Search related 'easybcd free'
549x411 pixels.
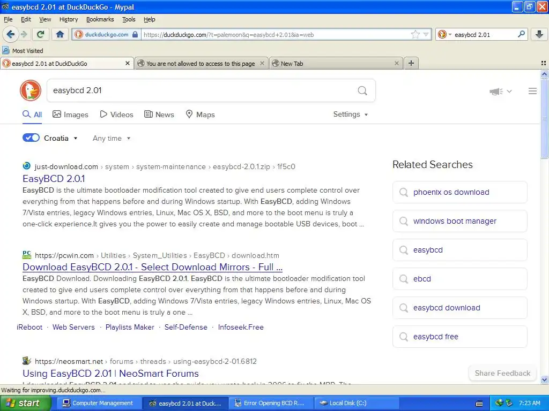click(x=459, y=337)
